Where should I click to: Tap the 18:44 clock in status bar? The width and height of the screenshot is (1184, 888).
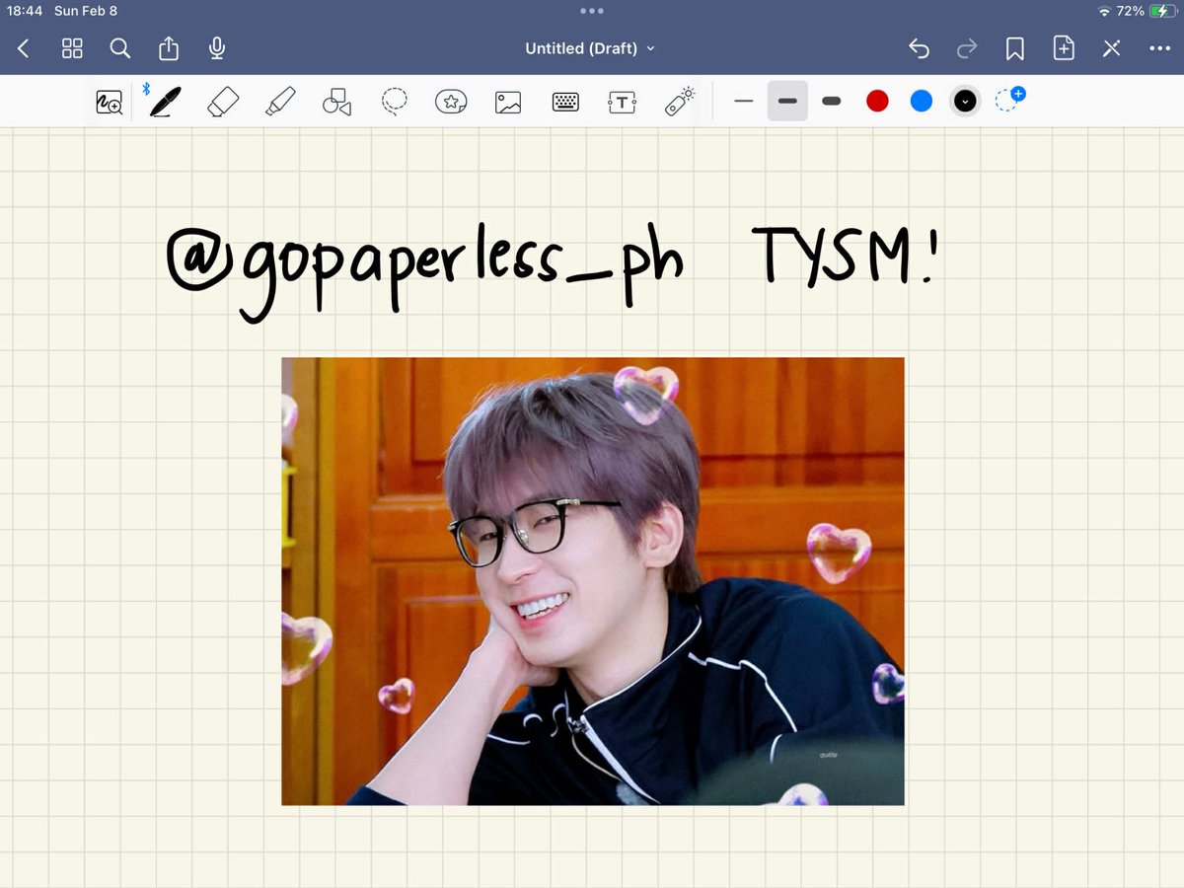24,11
